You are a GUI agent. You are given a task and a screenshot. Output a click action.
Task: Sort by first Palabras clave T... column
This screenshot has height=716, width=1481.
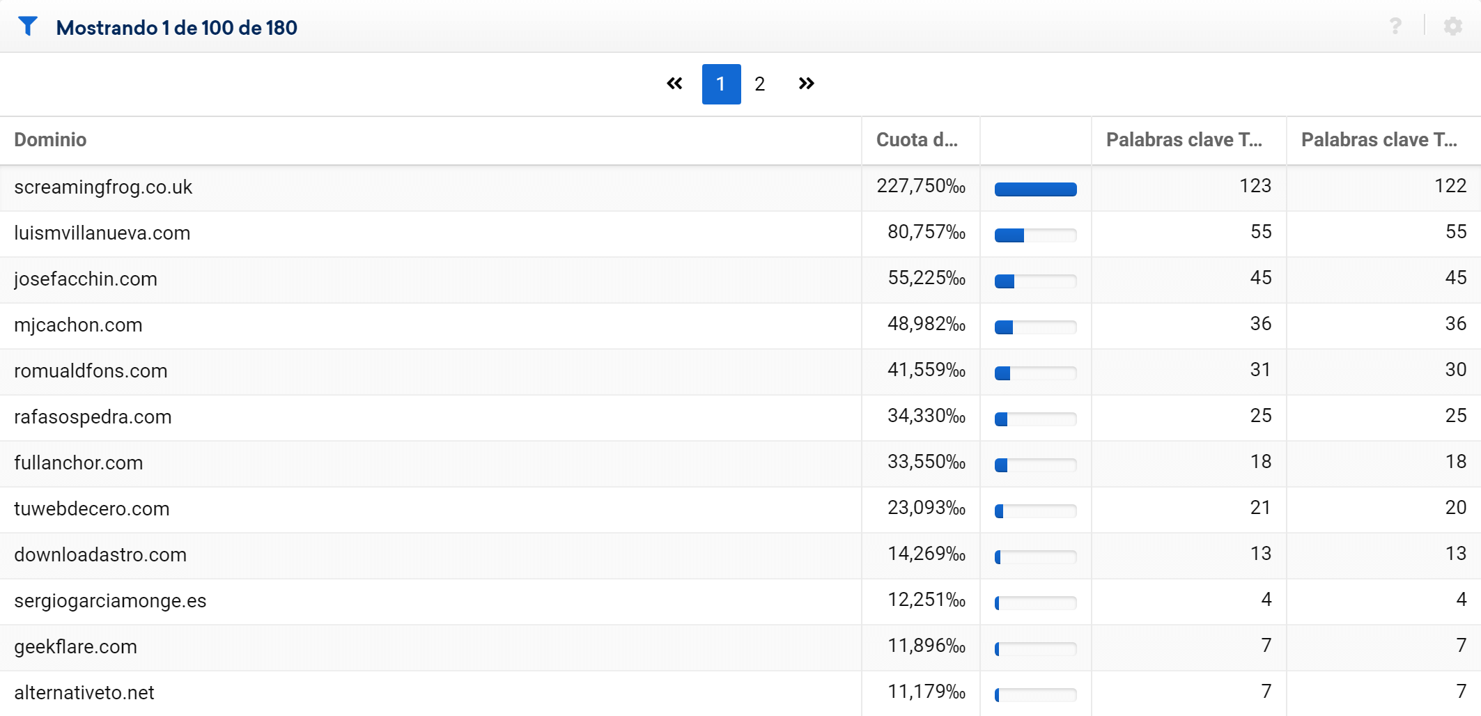coord(1184,140)
